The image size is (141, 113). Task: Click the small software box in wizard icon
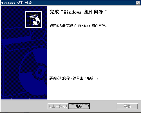(x=32, y=19)
